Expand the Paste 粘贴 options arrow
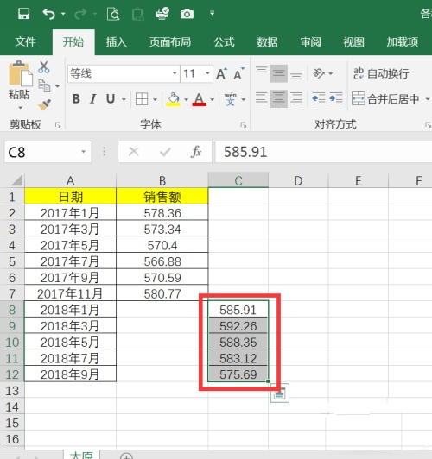 (x=20, y=108)
